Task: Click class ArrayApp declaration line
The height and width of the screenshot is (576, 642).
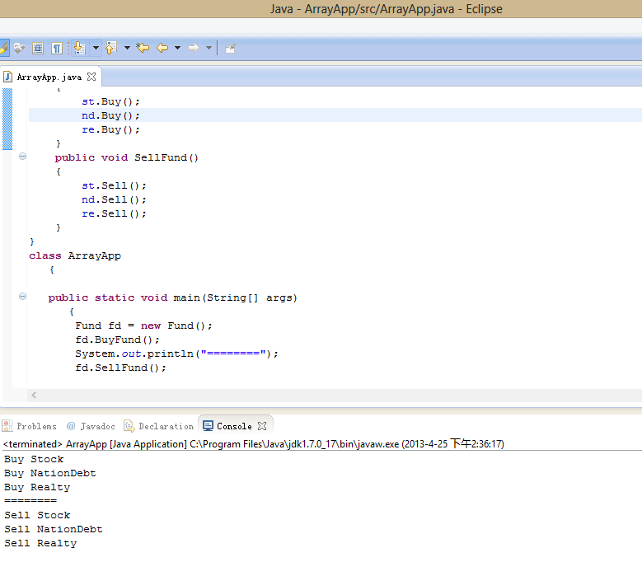Action: tap(75, 255)
